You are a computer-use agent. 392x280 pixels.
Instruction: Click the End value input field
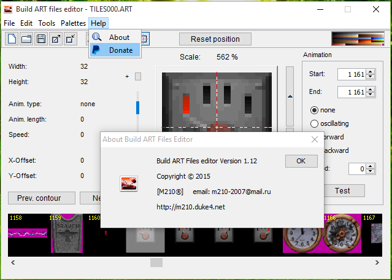[x=352, y=92]
